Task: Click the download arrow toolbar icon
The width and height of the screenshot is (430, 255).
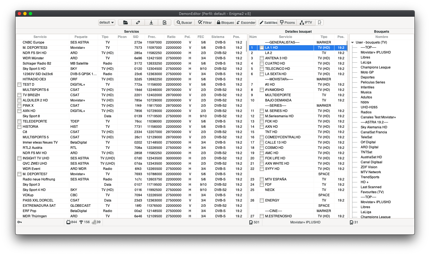Action: pos(151,22)
